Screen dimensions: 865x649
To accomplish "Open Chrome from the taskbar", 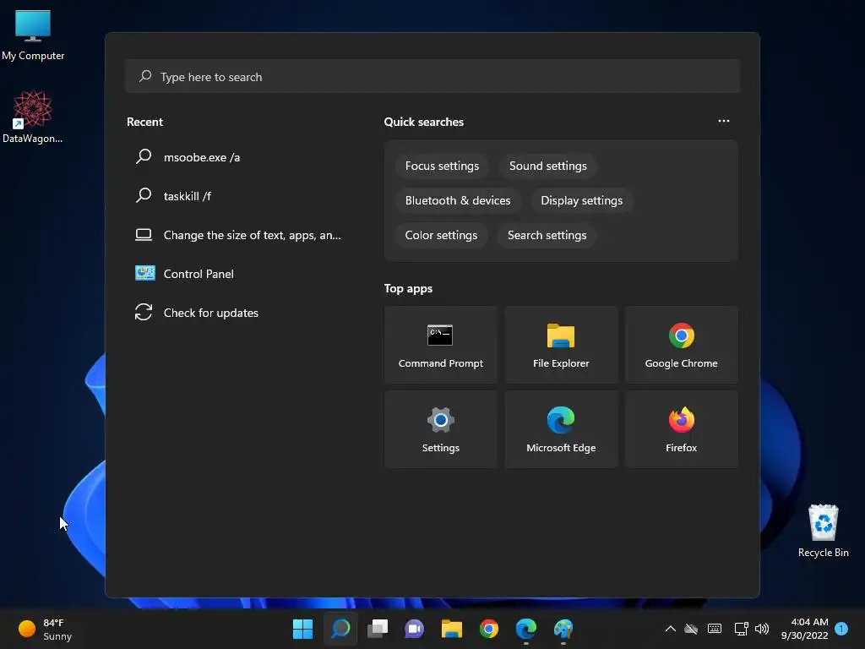I will 489,629.
